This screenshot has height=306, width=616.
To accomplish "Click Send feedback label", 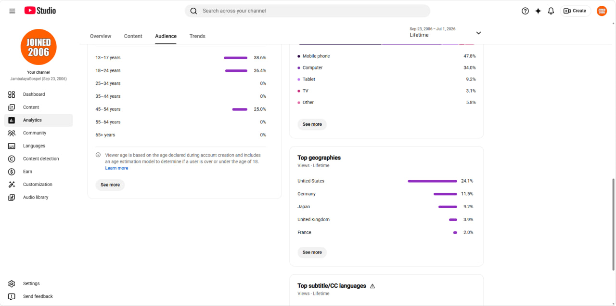I will (x=38, y=296).
